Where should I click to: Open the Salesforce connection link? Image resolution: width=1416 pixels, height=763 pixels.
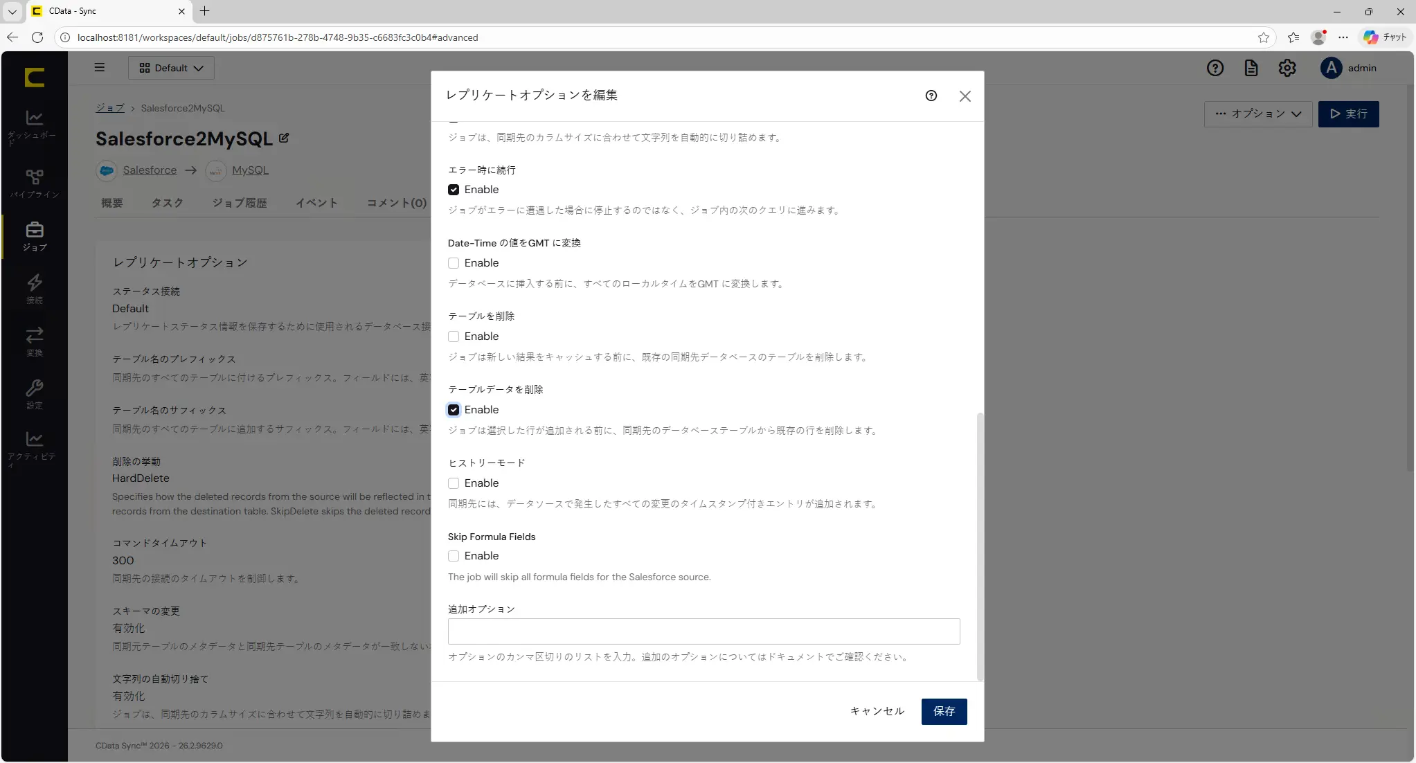[150, 170]
